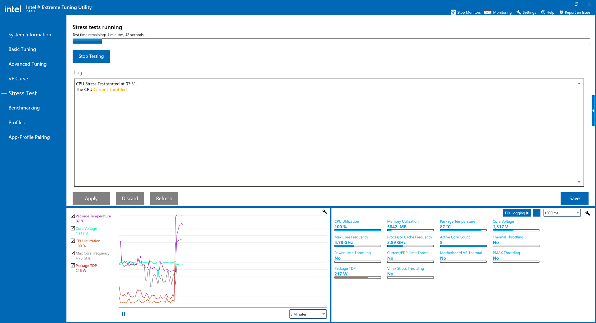Open App-Profile Pairing section
Image resolution: width=596 pixels, height=323 pixels.
29,137
